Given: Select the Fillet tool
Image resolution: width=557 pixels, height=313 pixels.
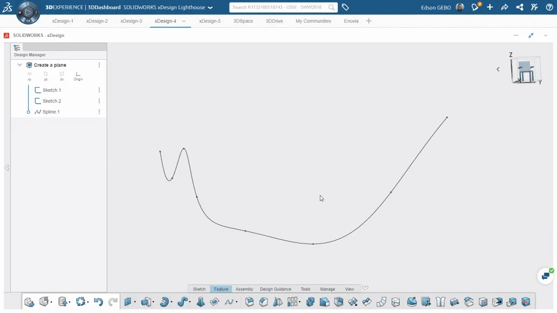Looking at the screenshot, I should pyautogui.click(x=249, y=302).
